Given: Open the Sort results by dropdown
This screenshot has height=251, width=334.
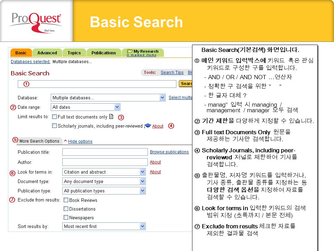Looking at the screenshot, I should [104, 226].
